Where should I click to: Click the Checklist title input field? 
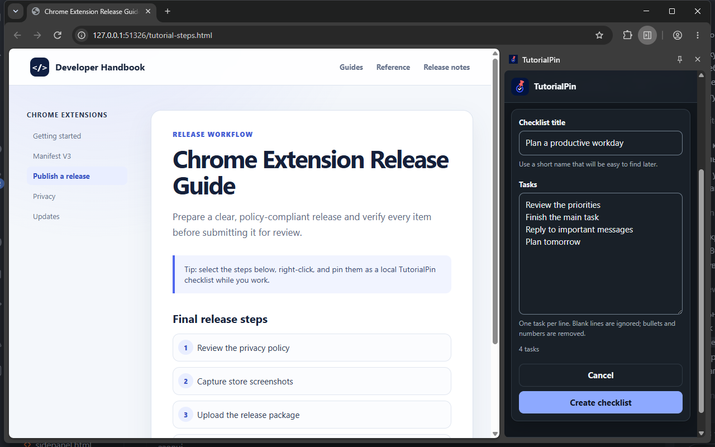pyautogui.click(x=600, y=143)
